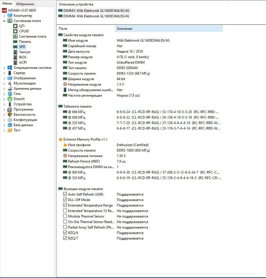Click the Значение column header
Viewport: 266px width, 278px height.
coord(169,29)
